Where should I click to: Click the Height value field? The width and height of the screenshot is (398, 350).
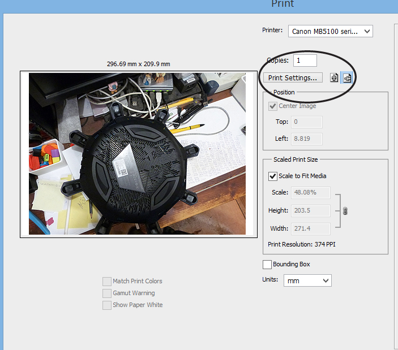pos(310,210)
